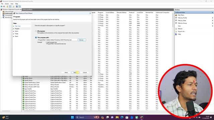Click Export List in Actions pane
The height and width of the screenshot is (120, 214).
click(x=181, y=31)
